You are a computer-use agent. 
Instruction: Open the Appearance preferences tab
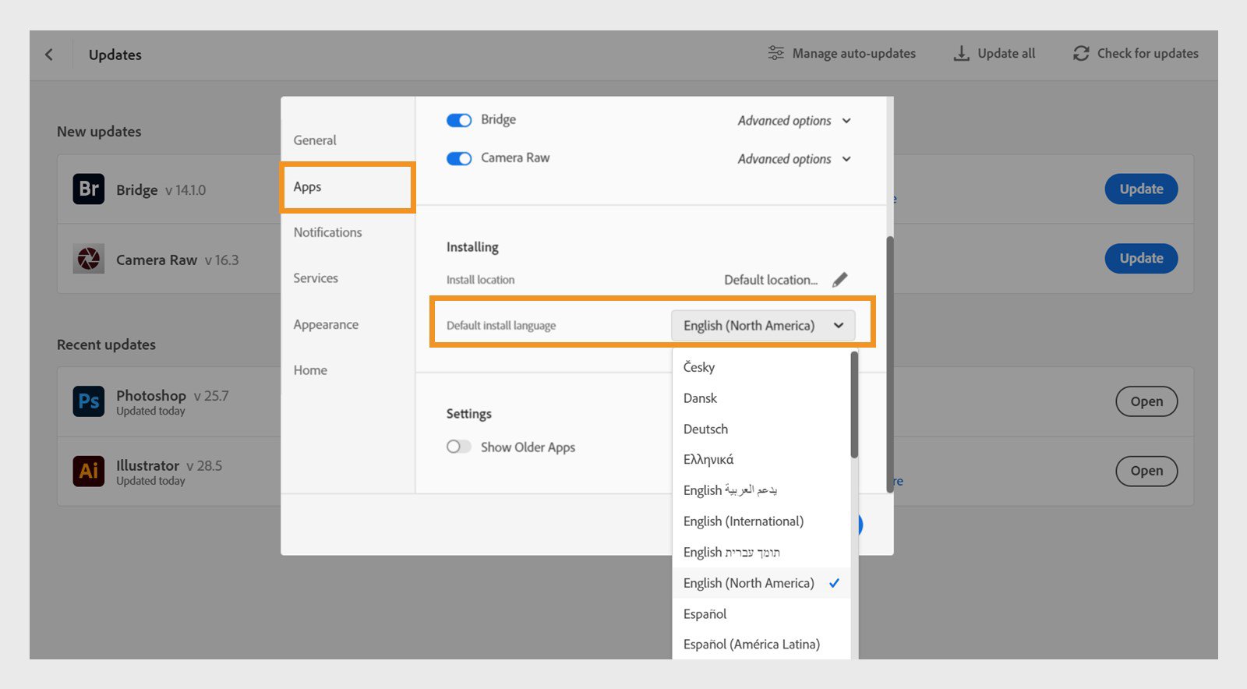point(326,324)
